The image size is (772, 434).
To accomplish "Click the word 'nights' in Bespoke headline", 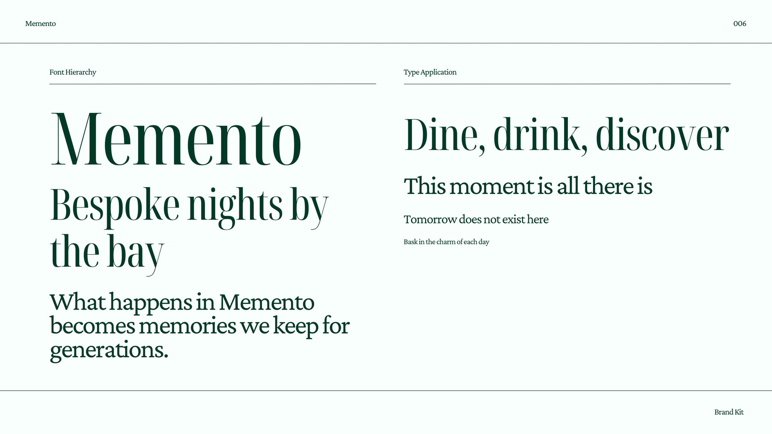I will coord(235,207).
